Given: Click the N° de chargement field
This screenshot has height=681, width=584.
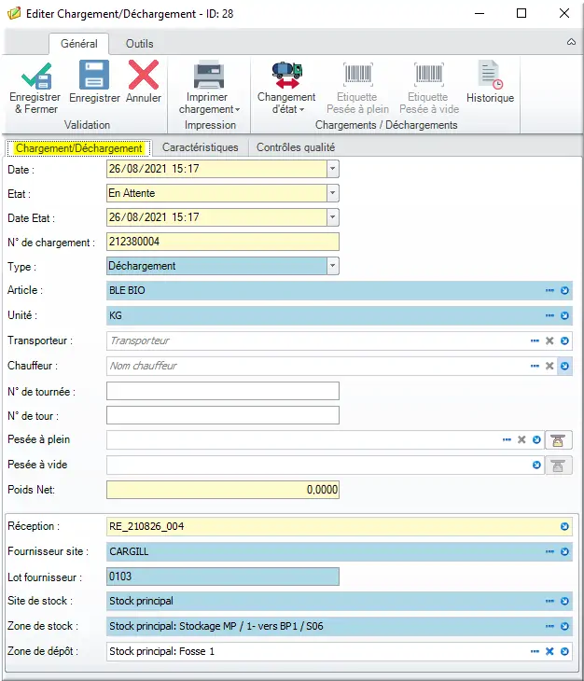Looking at the screenshot, I should [x=223, y=242].
